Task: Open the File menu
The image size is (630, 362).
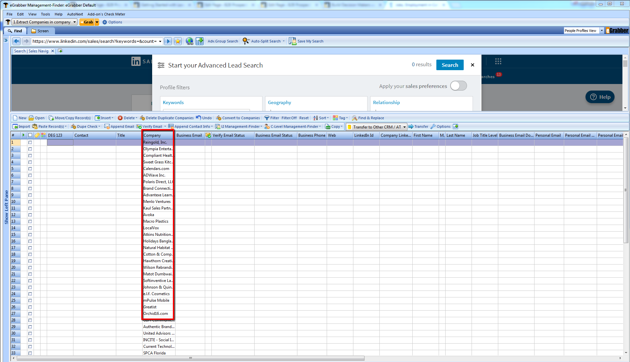Action: pos(10,14)
